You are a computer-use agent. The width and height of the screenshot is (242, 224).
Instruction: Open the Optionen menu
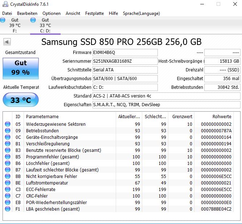pos(52,13)
